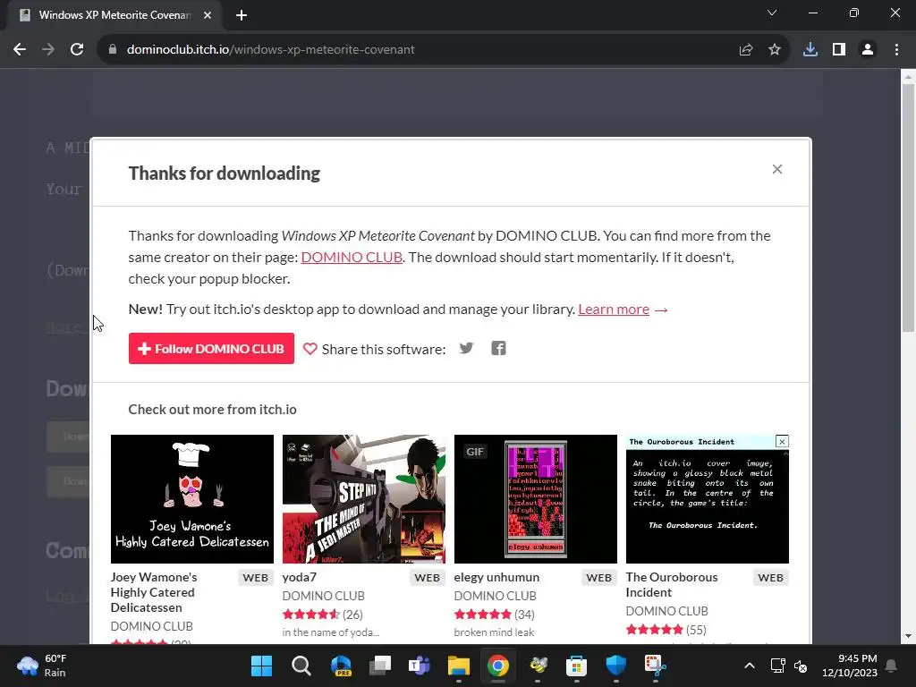Open the clock and calendar flyout
This screenshot has height=687, width=916.
tap(850, 666)
